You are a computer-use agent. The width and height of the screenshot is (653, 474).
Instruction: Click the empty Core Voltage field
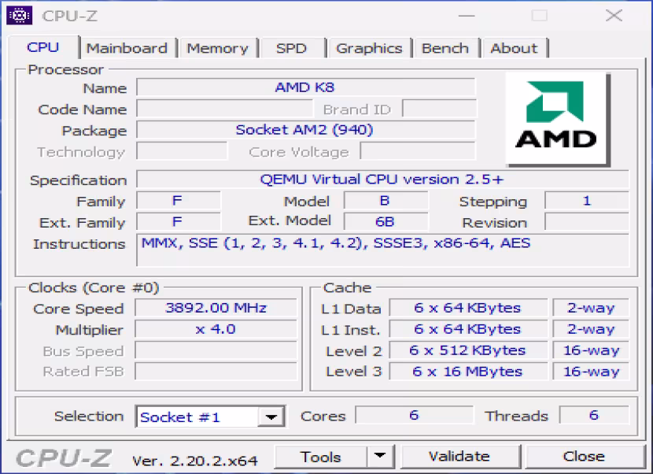click(x=418, y=151)
